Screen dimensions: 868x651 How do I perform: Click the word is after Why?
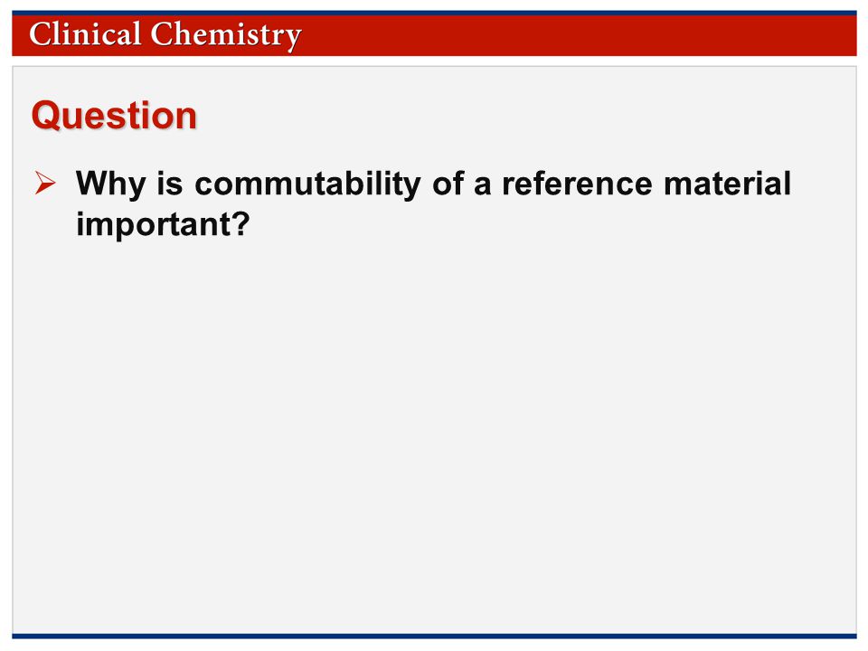pyautogui.click(x=170, y=184)
